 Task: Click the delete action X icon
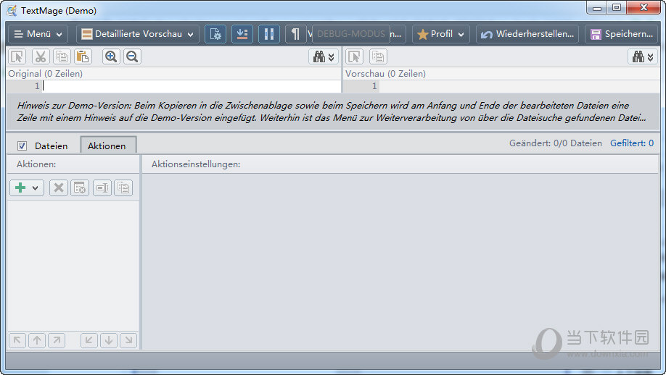(59, 187)
